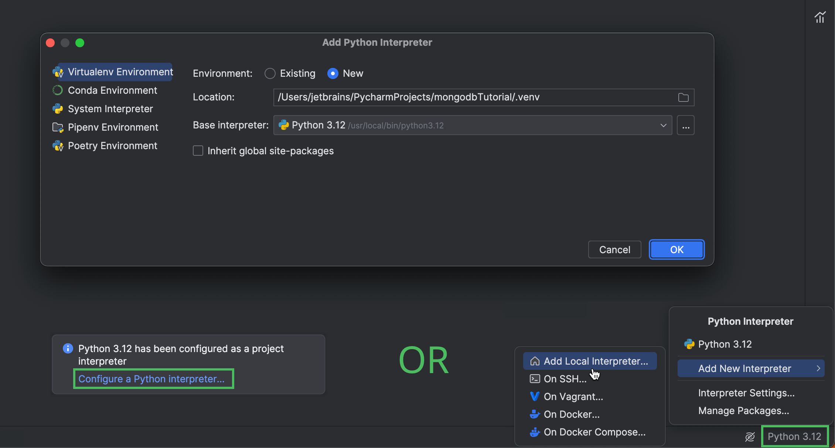Toggle Inherit global site-packages checkbox
This screenshot has height=448, width=835.
pyautogui.click(x=198, y=151)
